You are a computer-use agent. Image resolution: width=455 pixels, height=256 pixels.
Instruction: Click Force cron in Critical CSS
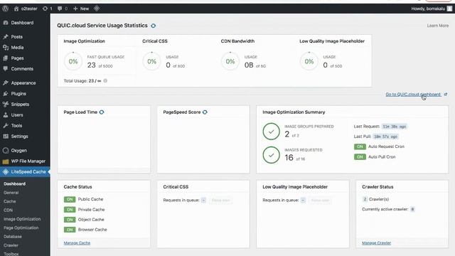tap(220, 201)
